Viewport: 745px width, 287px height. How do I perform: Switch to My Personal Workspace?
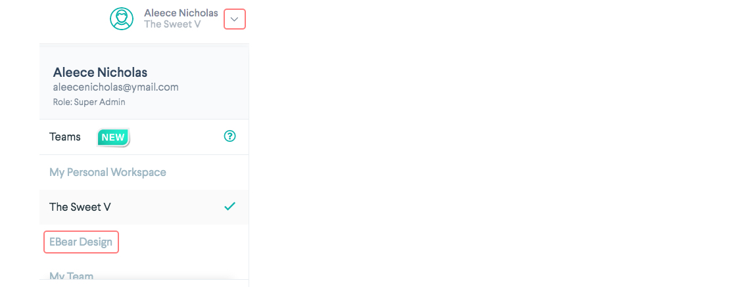[108, 172]
